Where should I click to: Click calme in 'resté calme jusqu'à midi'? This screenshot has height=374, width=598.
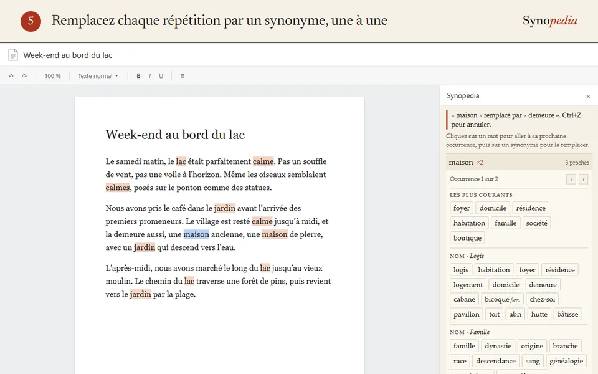262,221
